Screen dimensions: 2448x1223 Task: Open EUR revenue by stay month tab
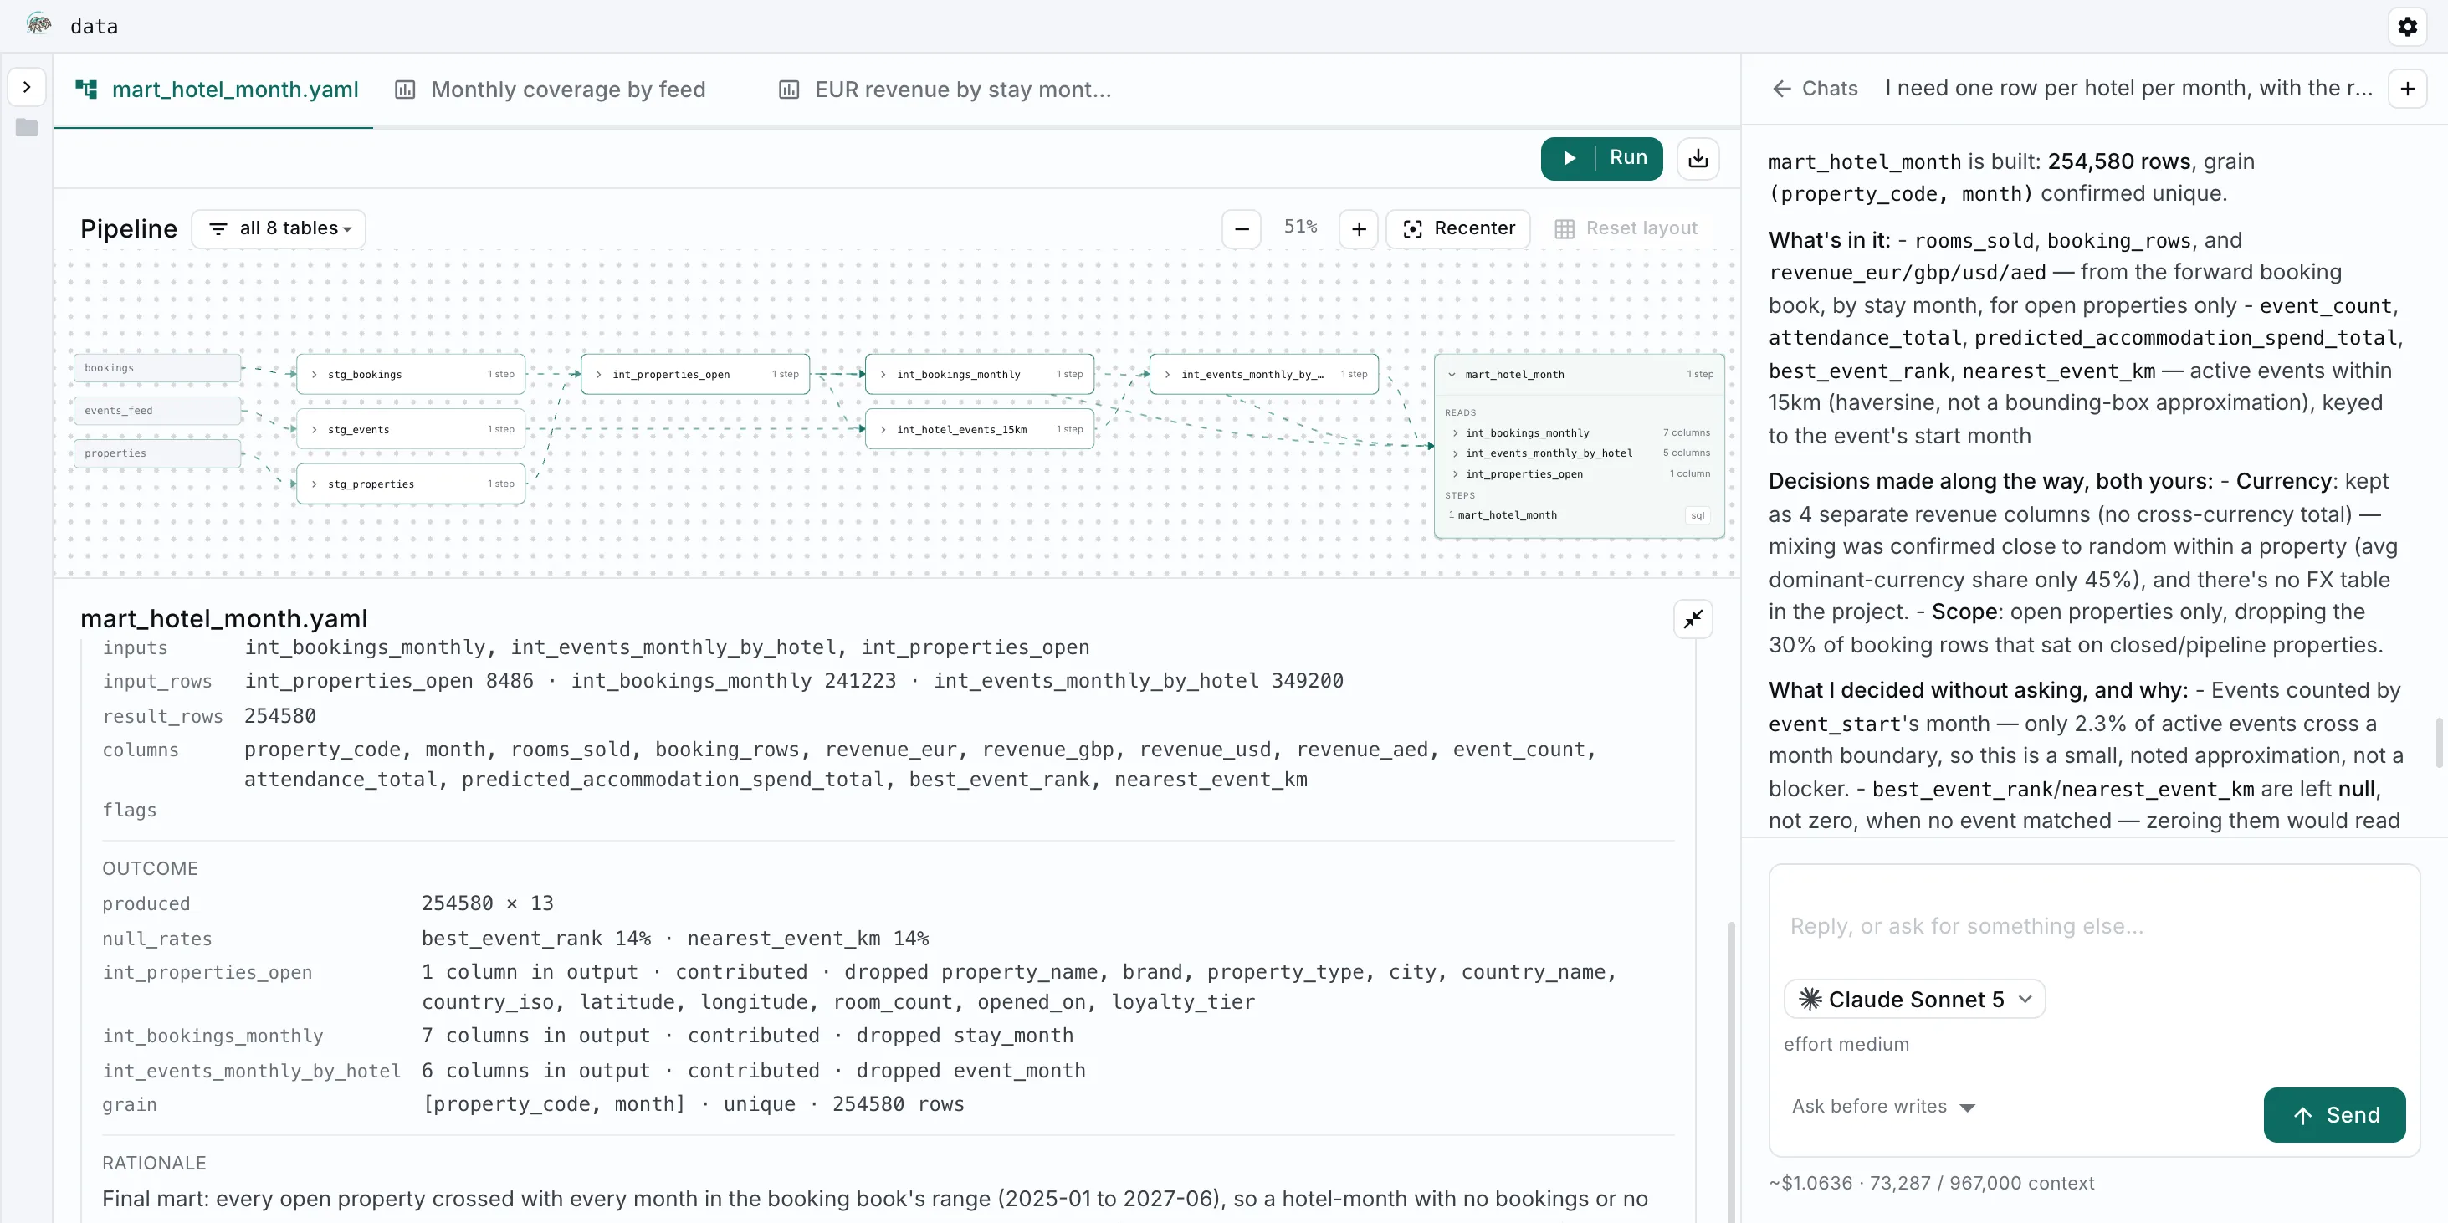(945, 90)
